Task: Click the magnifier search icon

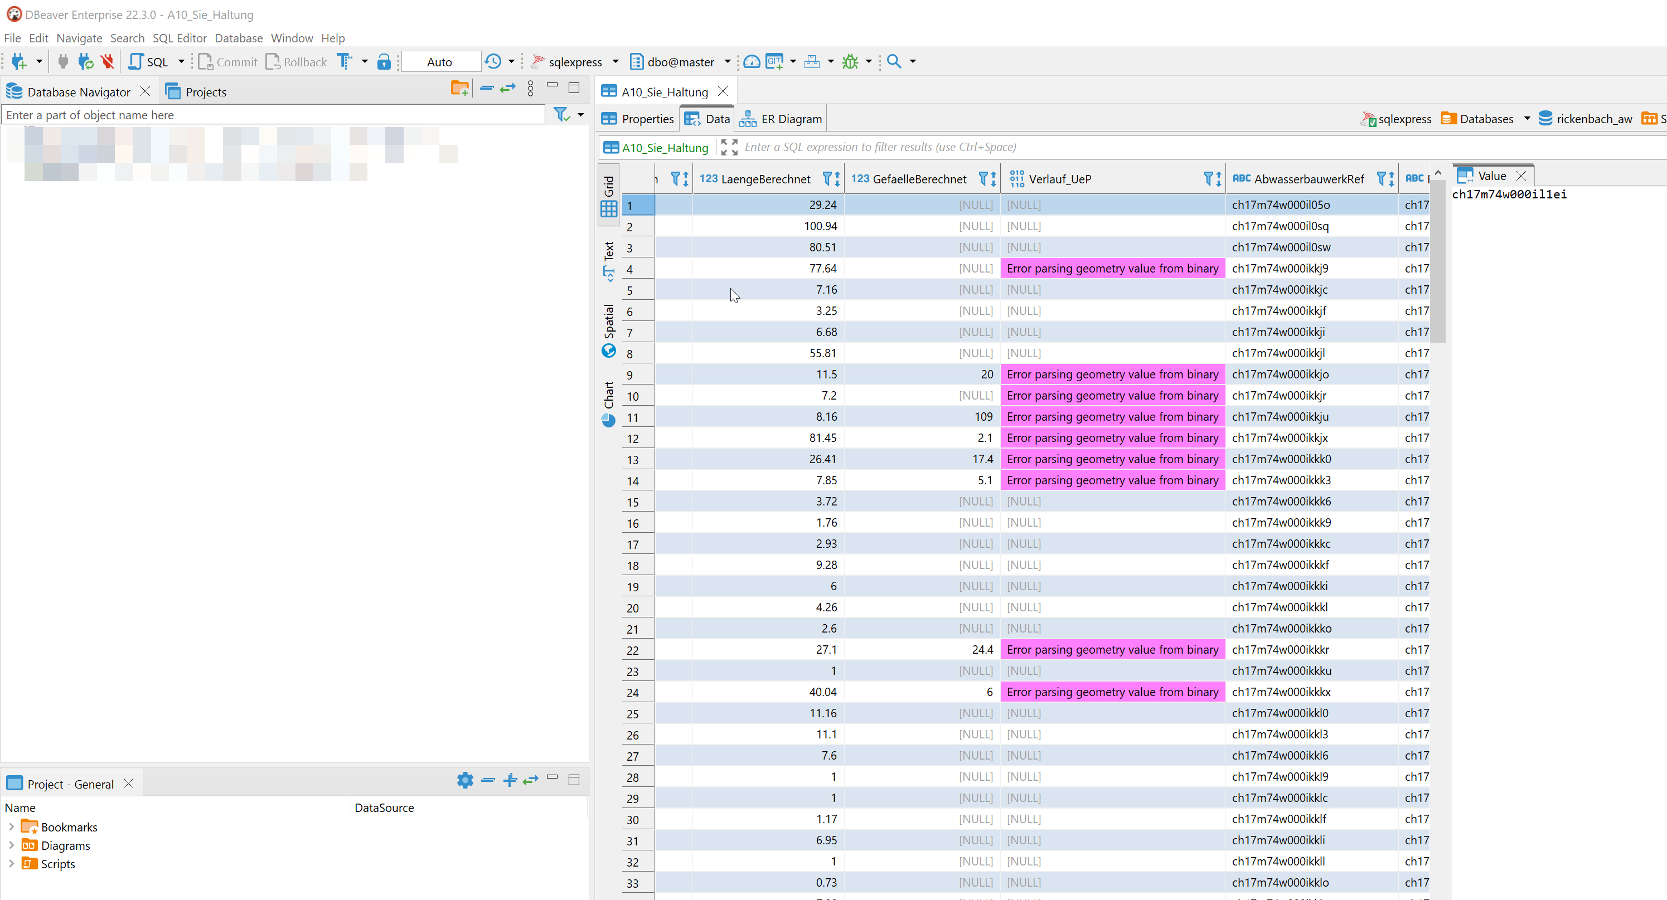Action: (894, 61)
